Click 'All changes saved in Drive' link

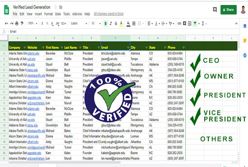click(x=109, y=14)
